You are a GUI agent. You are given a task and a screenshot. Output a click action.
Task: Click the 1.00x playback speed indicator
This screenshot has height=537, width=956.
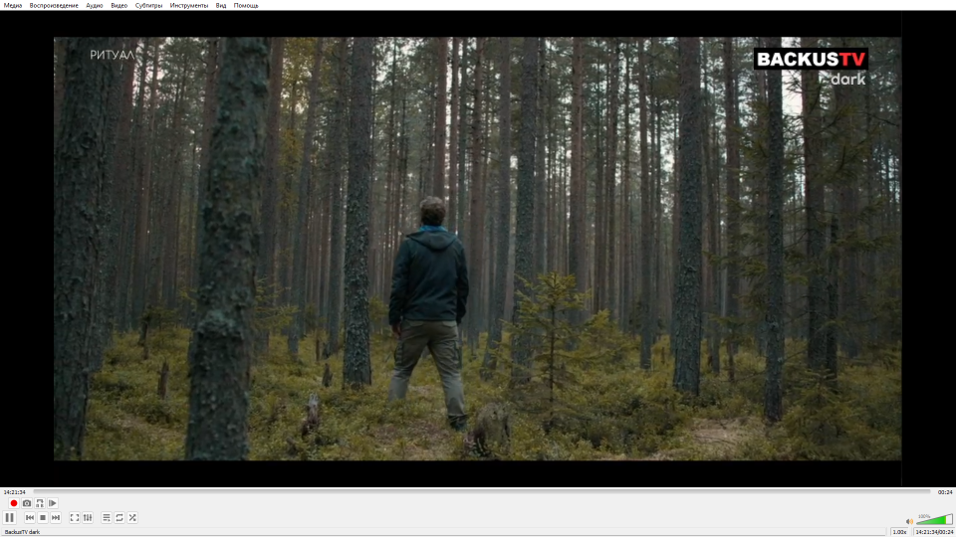pos(900,532)
